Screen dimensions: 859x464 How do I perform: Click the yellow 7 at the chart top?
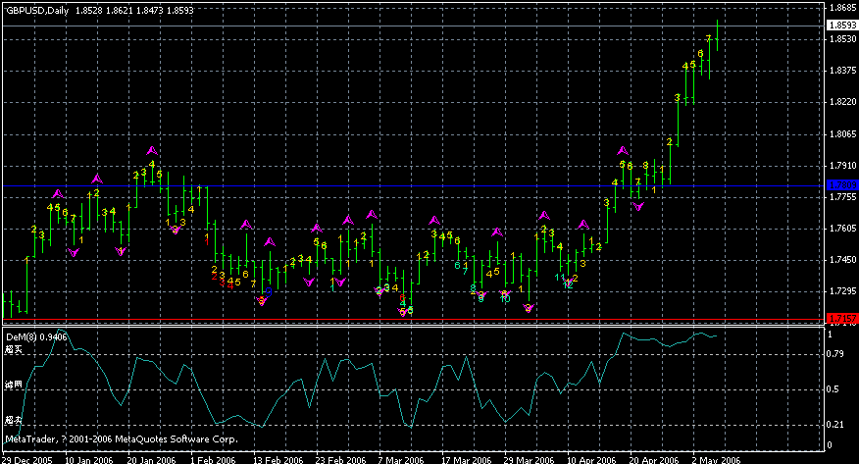708,37
